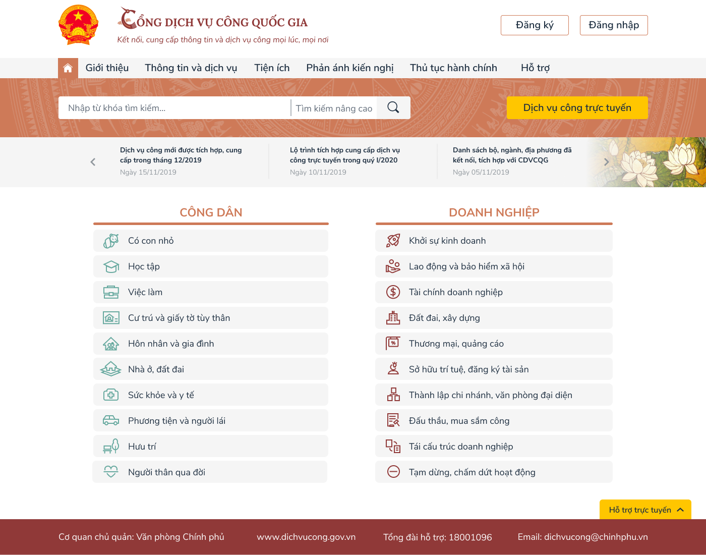Click the DOANH NGHIỆP section heading
706x555 pixels.
[x=494, y=212]
